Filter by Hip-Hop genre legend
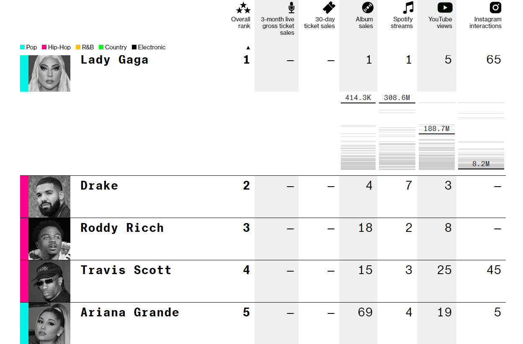The height and width of the screenshot is (344, 523). pyautogui.click(x=57, y=47)
